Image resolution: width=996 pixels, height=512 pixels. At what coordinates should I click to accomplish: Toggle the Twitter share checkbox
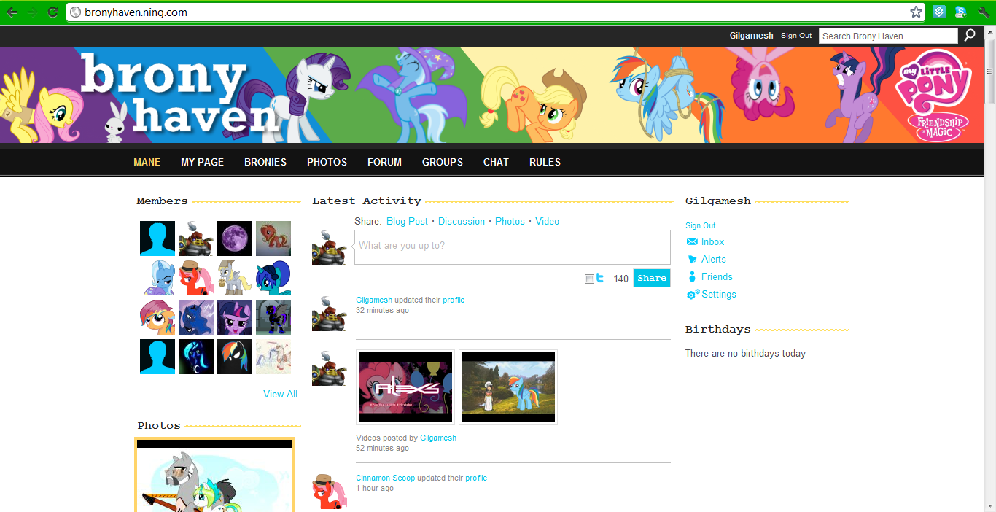pyautogui.click(x=589, y=279)
